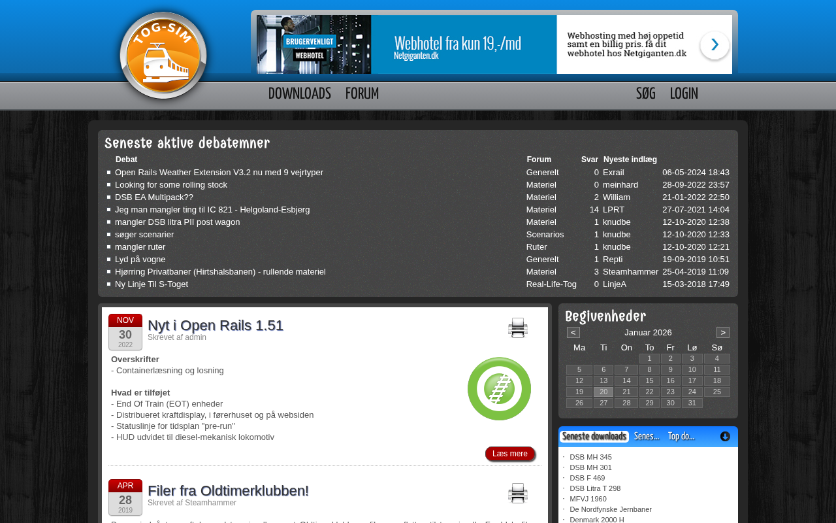Image resolution: width=836 pixels, height=523 pixels.
Task: Click the green Open Rails logo image
Action: tap(499, 388)
